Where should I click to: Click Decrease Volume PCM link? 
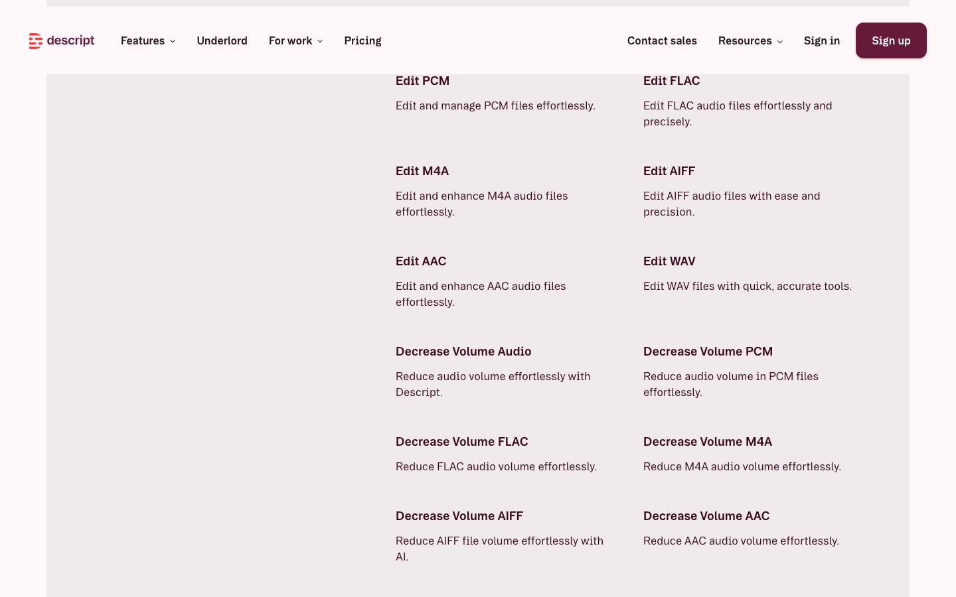708,352
